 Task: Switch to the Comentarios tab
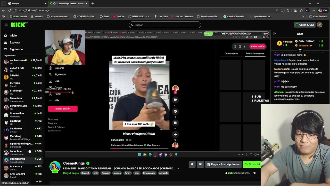pyautogui.click(x=231, y=53)
